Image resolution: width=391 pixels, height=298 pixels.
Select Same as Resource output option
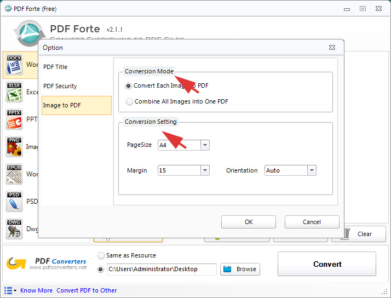[x=101, y=256]
